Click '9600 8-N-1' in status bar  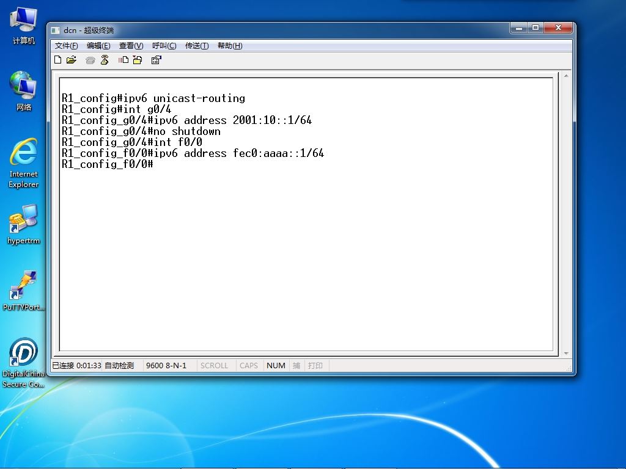point(166,365)
